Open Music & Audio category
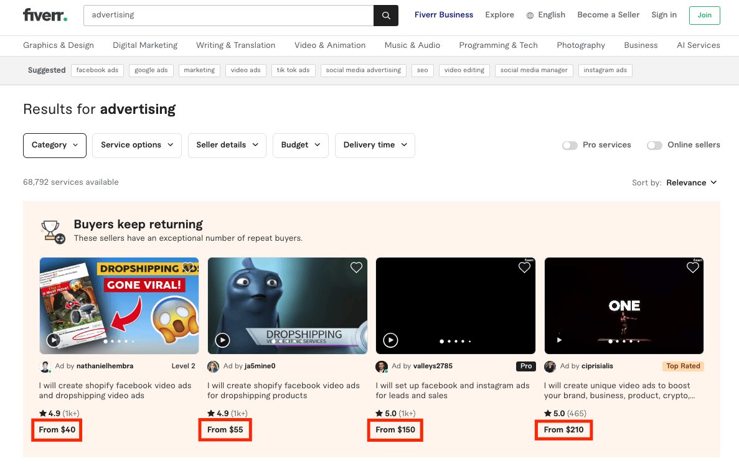The width and height of the screenshot is (739, 466). [412, 45]
